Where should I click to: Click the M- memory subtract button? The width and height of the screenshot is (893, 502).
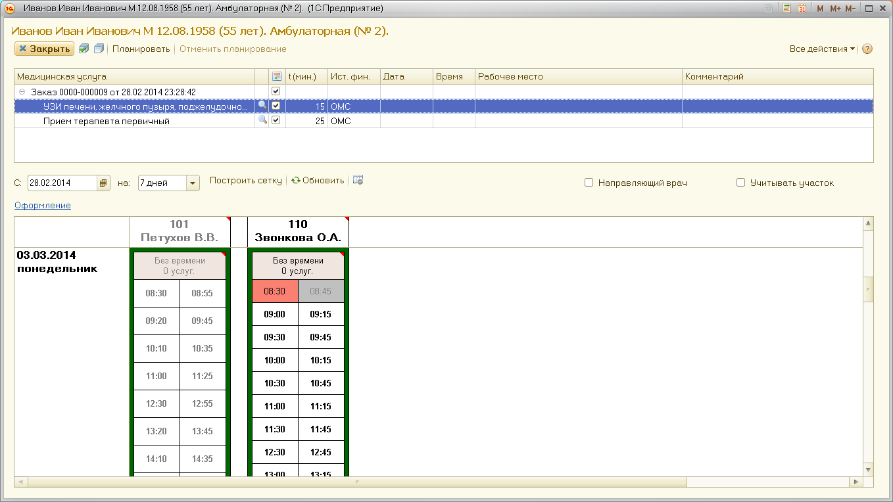[850, 9]
